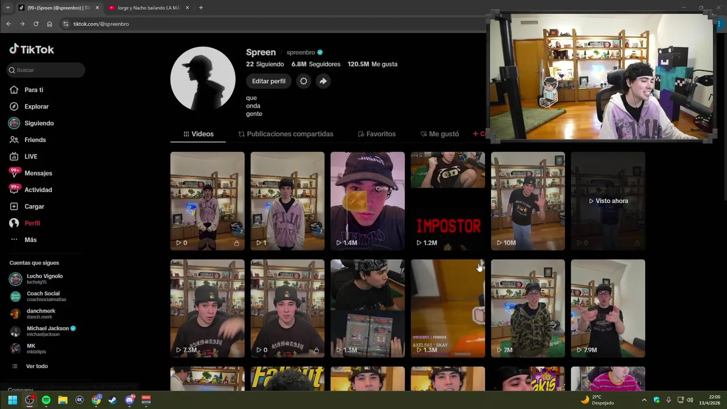Open the private video with 1 view
727x409 pixels.
[287, 201]
